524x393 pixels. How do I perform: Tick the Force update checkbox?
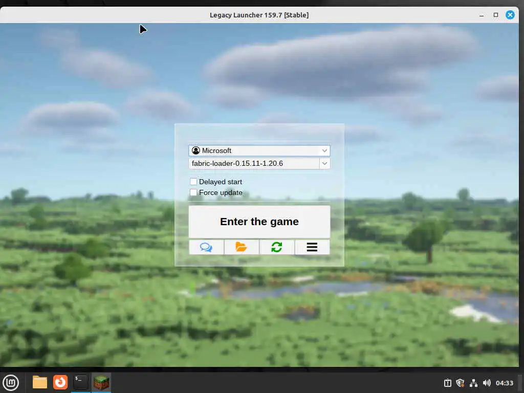coord(193,192)
